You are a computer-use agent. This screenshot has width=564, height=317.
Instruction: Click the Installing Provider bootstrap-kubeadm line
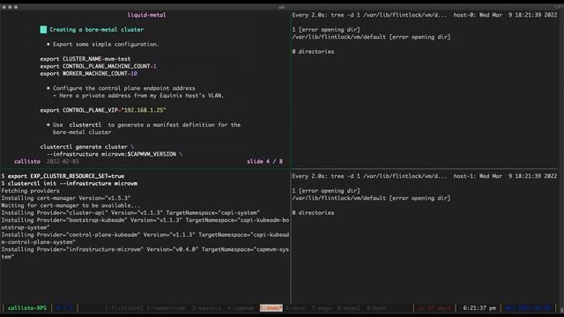coord(145,224)
